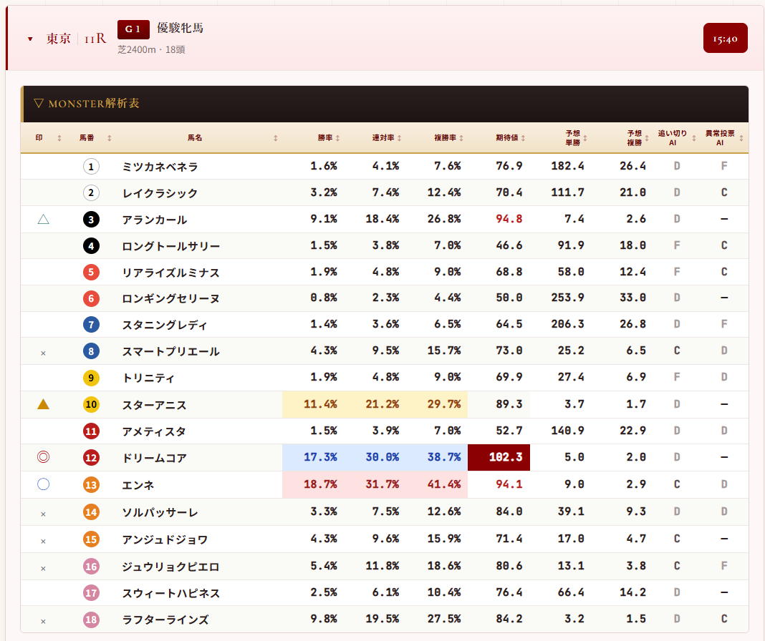Select horse name リアライズルミナス
Viewport: 765px width, 641px height.
pos(171,273)
